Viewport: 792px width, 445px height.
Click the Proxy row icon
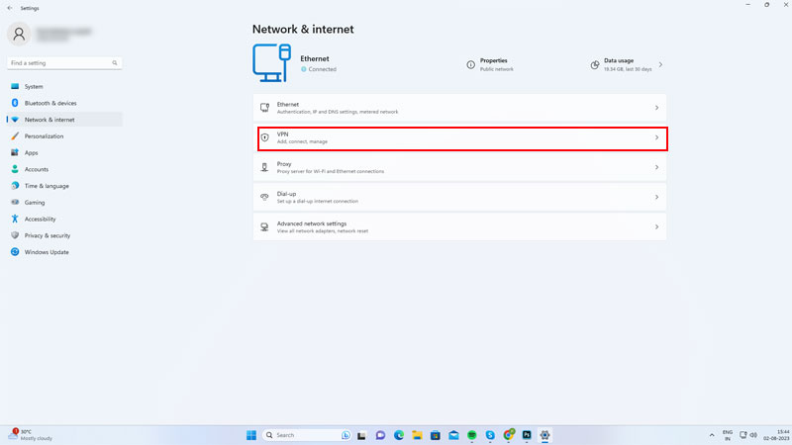[x=264, y=167]
